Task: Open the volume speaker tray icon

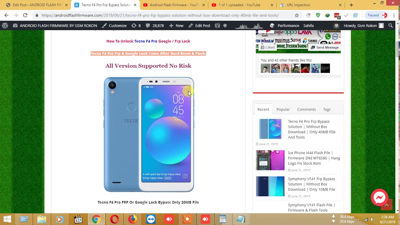Action: [372, 219]
